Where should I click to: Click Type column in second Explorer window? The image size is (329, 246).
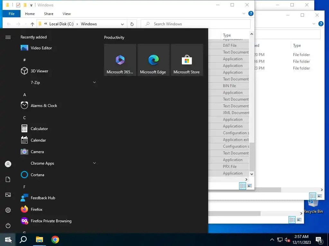pyautogui.click(x=297, y=45)
